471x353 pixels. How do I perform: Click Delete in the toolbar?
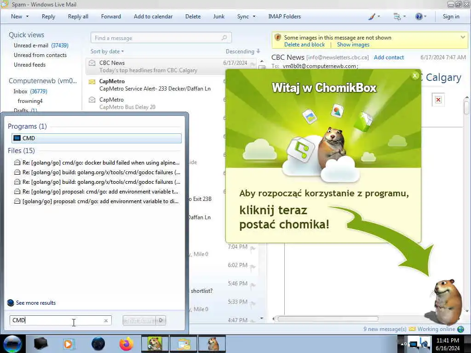click(x=193, y=17)
